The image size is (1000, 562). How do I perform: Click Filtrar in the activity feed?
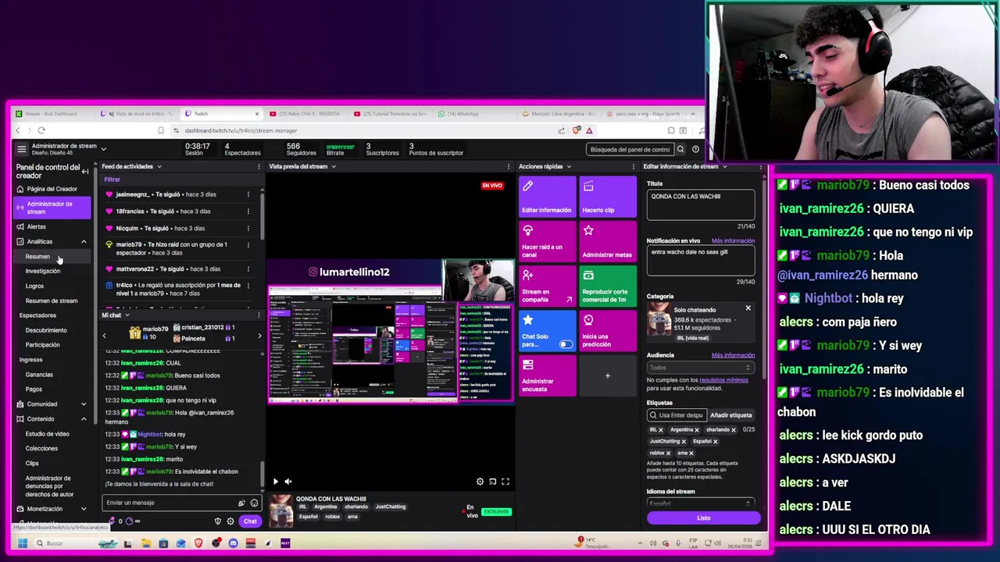(112, 180)
